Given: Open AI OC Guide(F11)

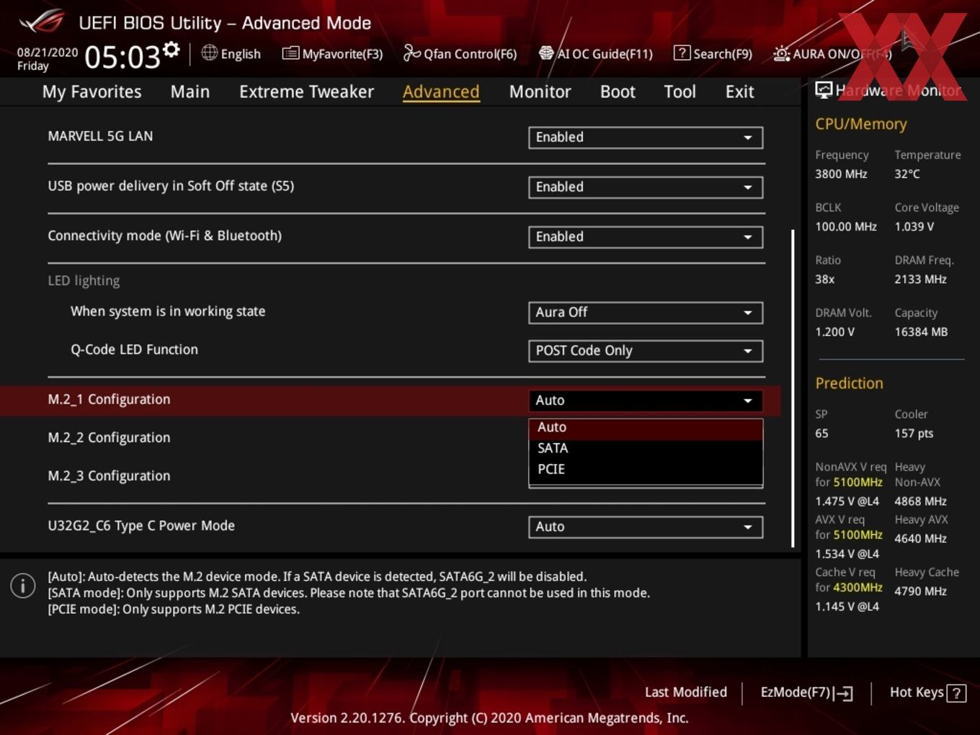Looking at the screenshot, I should click(595, 53).
